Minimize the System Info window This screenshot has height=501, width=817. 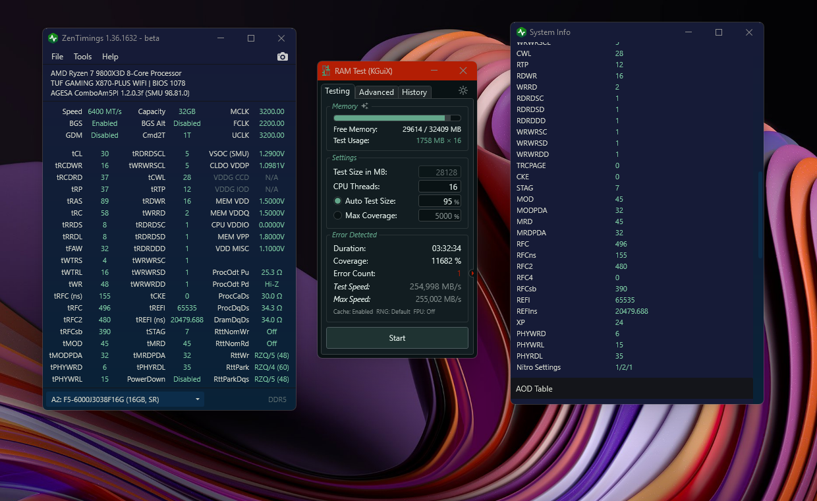click(x=689, y=32)
